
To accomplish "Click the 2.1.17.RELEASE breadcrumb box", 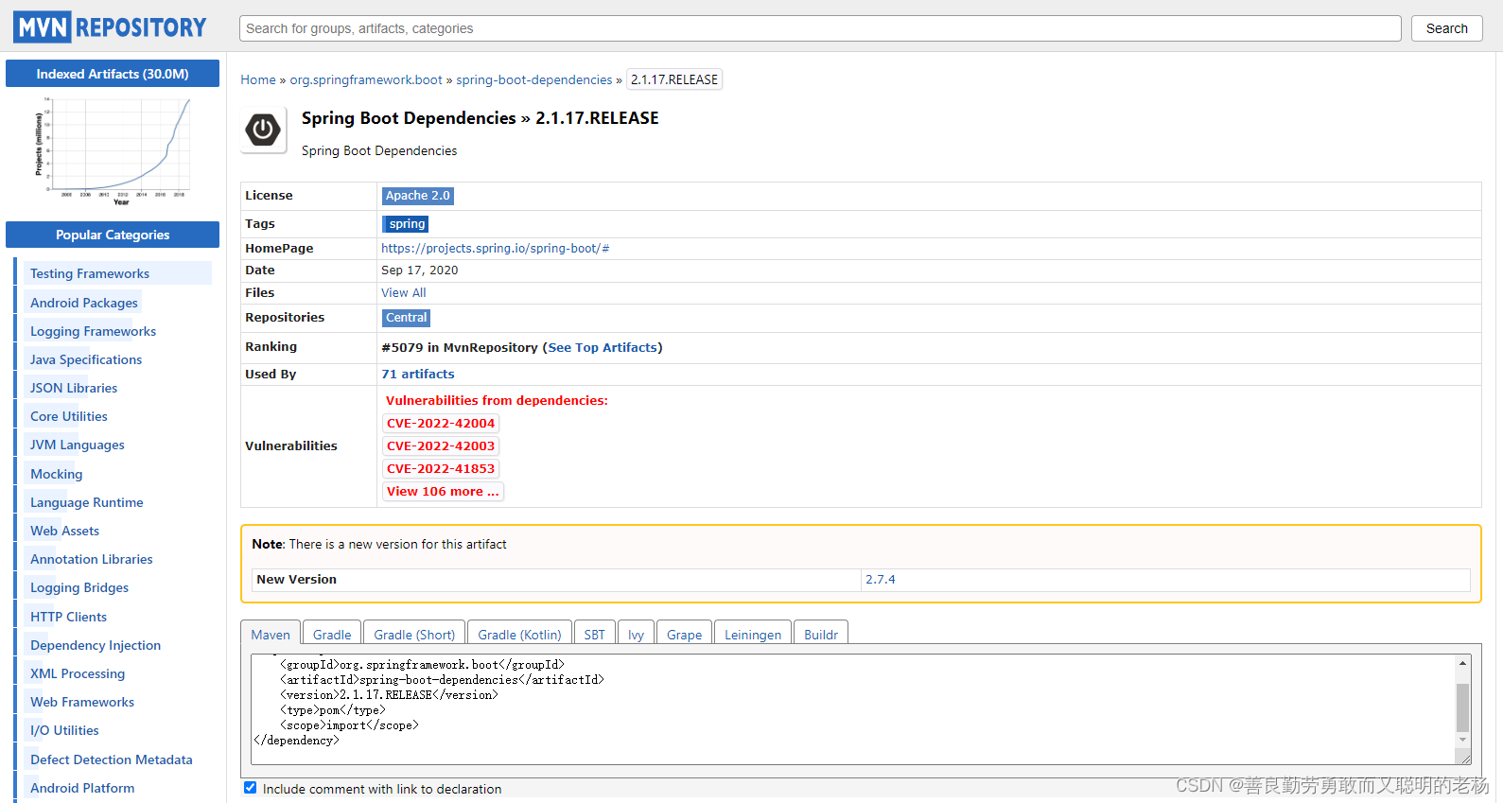I will pos(674,79).
